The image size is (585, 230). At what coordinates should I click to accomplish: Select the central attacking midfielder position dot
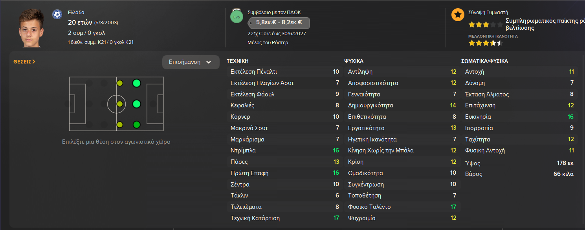click(136, 104)
